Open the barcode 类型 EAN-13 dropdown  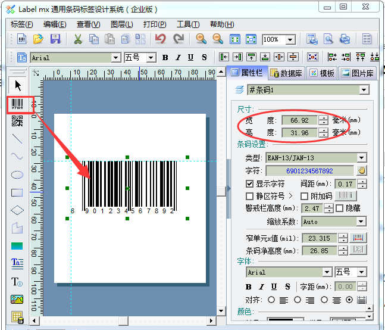pyautogui.click(x=361, y=158)
